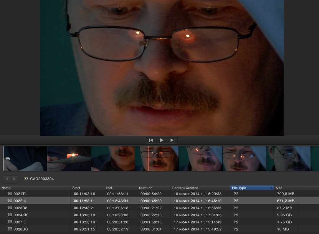Play the selected clip

click(x=162, y=140)
